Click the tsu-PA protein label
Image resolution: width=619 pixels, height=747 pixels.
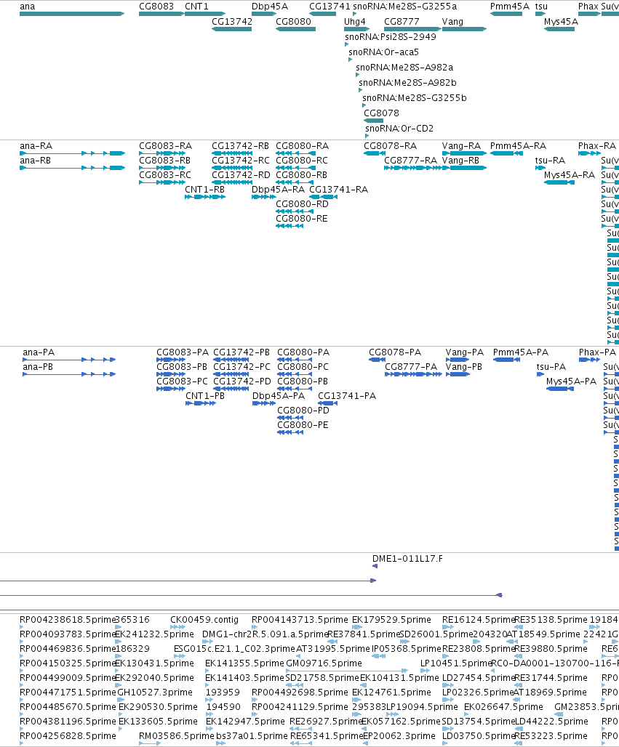click(551, 367)
